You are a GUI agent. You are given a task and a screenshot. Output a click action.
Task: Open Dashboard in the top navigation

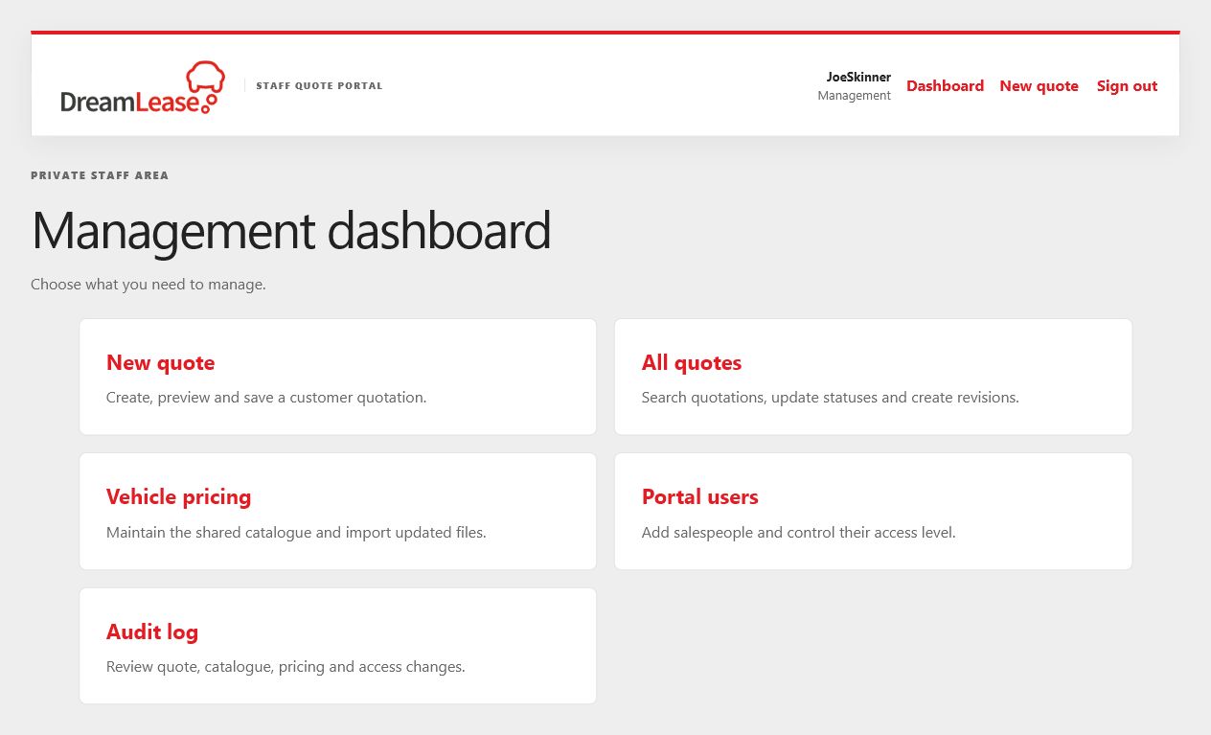click(x=945, y=86)
